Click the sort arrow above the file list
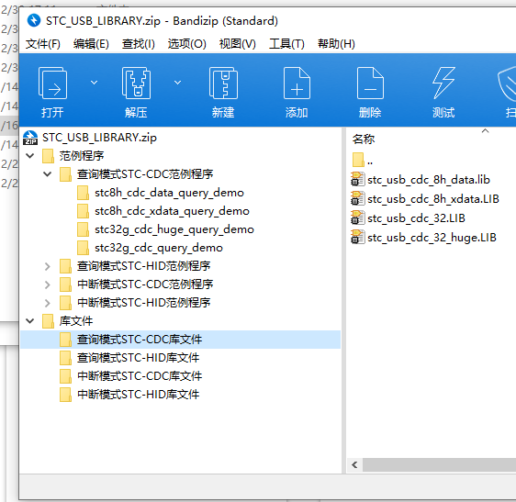Viewport: 516px width, 502px height. 485,131
